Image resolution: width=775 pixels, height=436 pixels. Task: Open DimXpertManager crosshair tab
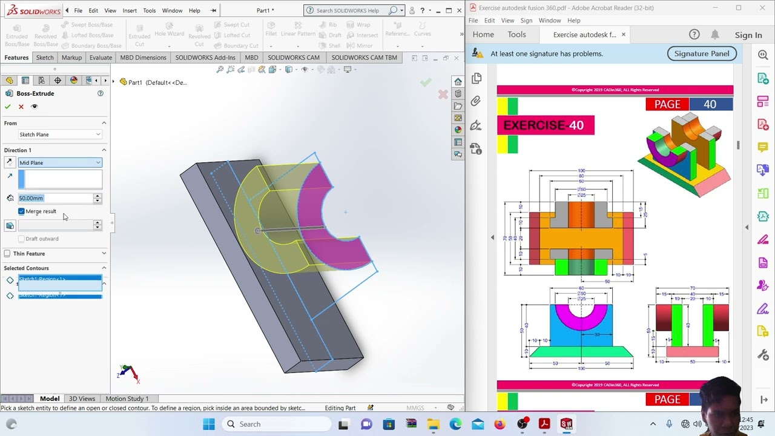click(x=58, y=81)
